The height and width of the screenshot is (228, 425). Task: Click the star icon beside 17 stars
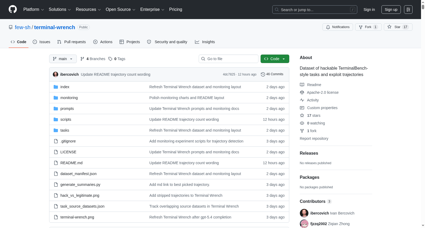(302, 115)
